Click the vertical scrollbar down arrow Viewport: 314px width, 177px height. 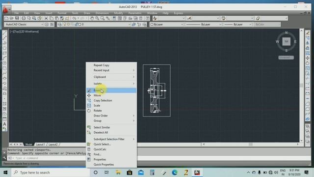[301, 141]
